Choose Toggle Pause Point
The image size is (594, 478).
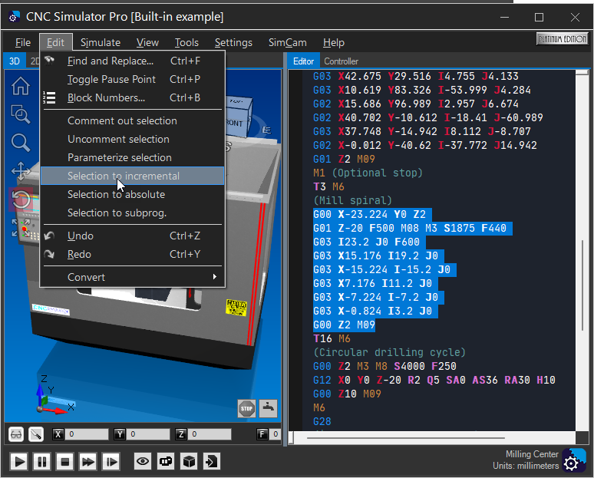pos(132,79)
